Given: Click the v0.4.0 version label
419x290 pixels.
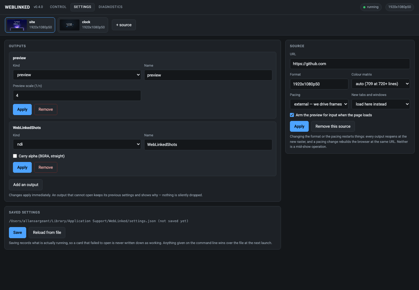Looking at the screenshot, I should 38,7.
